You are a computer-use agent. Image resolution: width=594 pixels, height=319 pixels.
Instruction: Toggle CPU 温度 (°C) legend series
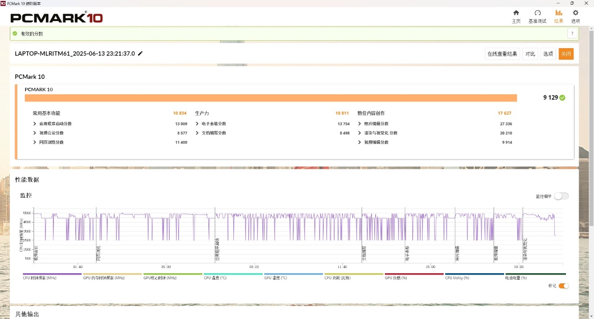pyautogui.click(x=233, y=276)
